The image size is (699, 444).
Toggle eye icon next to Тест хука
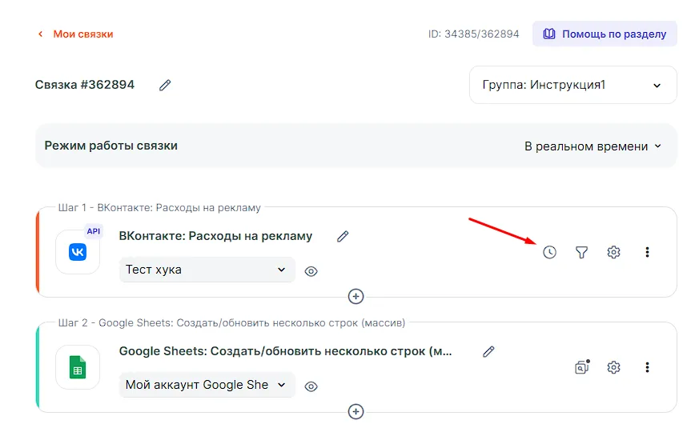tap(311, 271)
